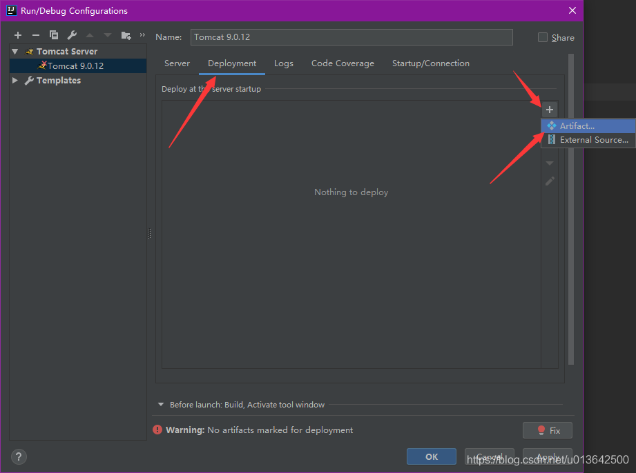The width and height of the screenshot is (636, 473).
Task: Click the splitter handle between panels
Action: (x=149, y=234)
